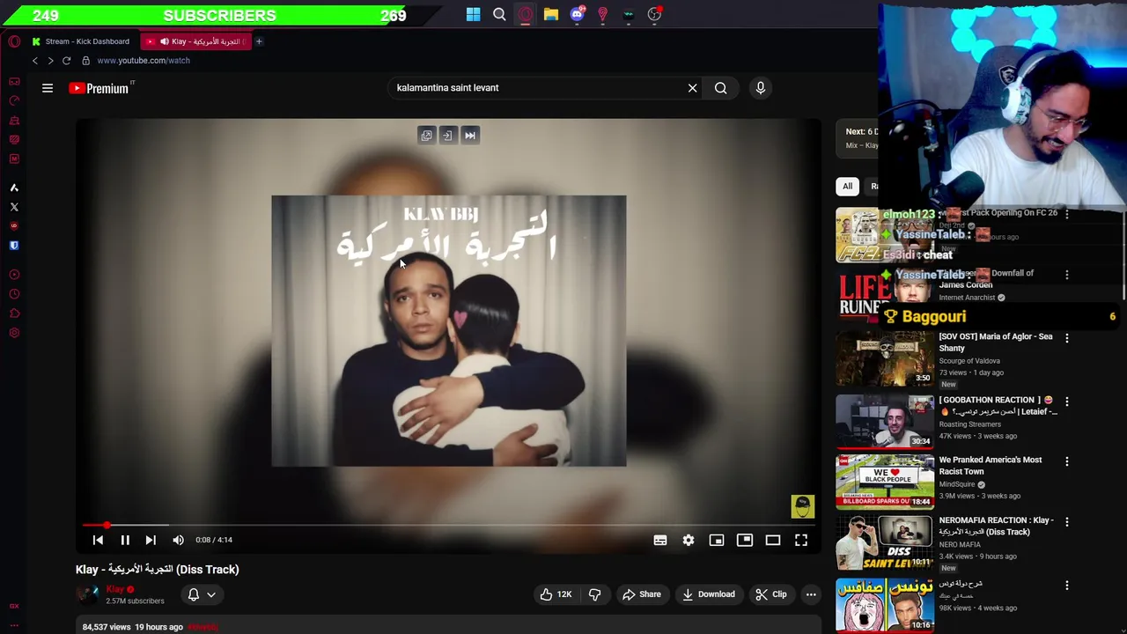Open the Opera GX main menu logo
The image size is (1127, 634).
(14, 41)
